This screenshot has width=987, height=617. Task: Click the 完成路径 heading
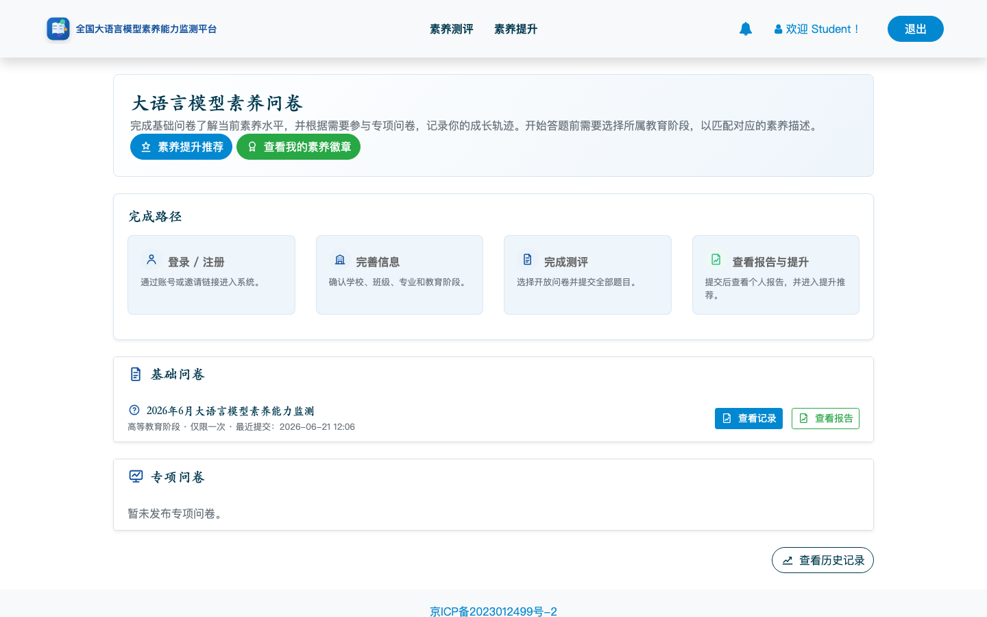[x=155, y=217]
